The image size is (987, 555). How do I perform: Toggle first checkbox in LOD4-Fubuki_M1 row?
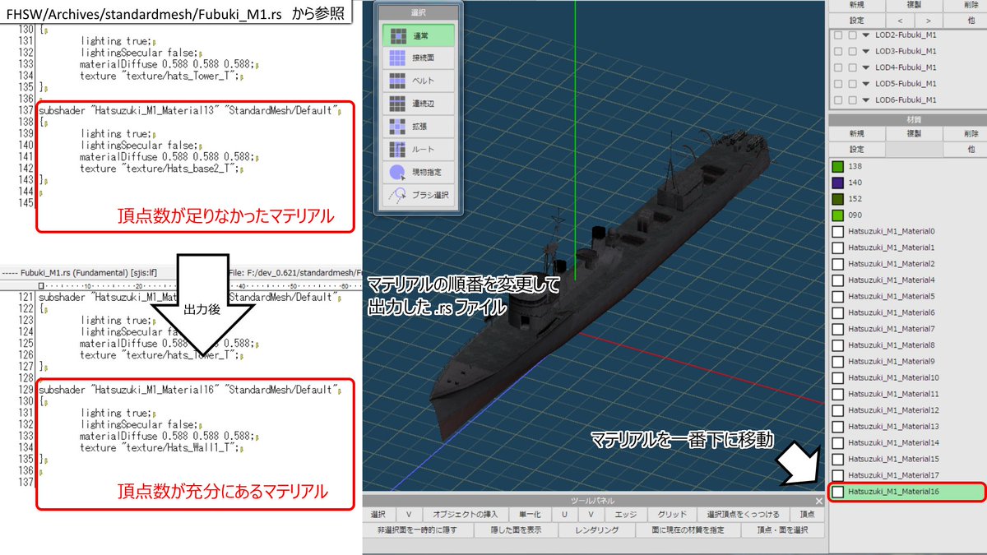click(x=837, y=67)
